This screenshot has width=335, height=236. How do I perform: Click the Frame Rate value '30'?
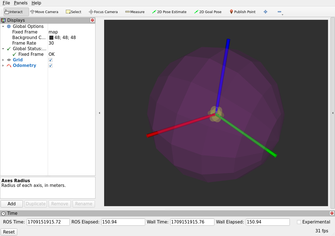click(x=51, y=43)
